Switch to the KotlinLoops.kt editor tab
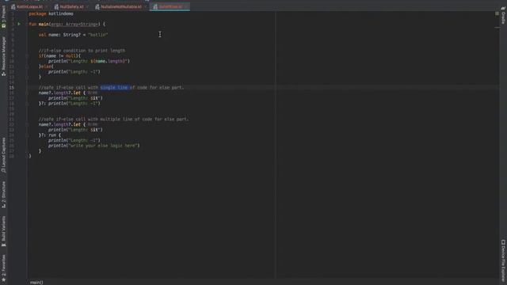Viewport: 507px width, 285px height. [30, 6]
